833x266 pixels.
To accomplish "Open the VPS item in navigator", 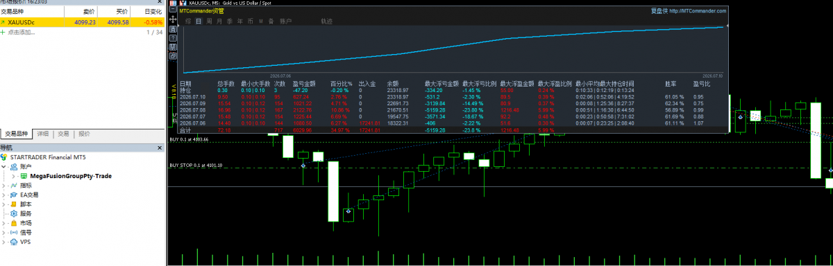I will 20,242.
